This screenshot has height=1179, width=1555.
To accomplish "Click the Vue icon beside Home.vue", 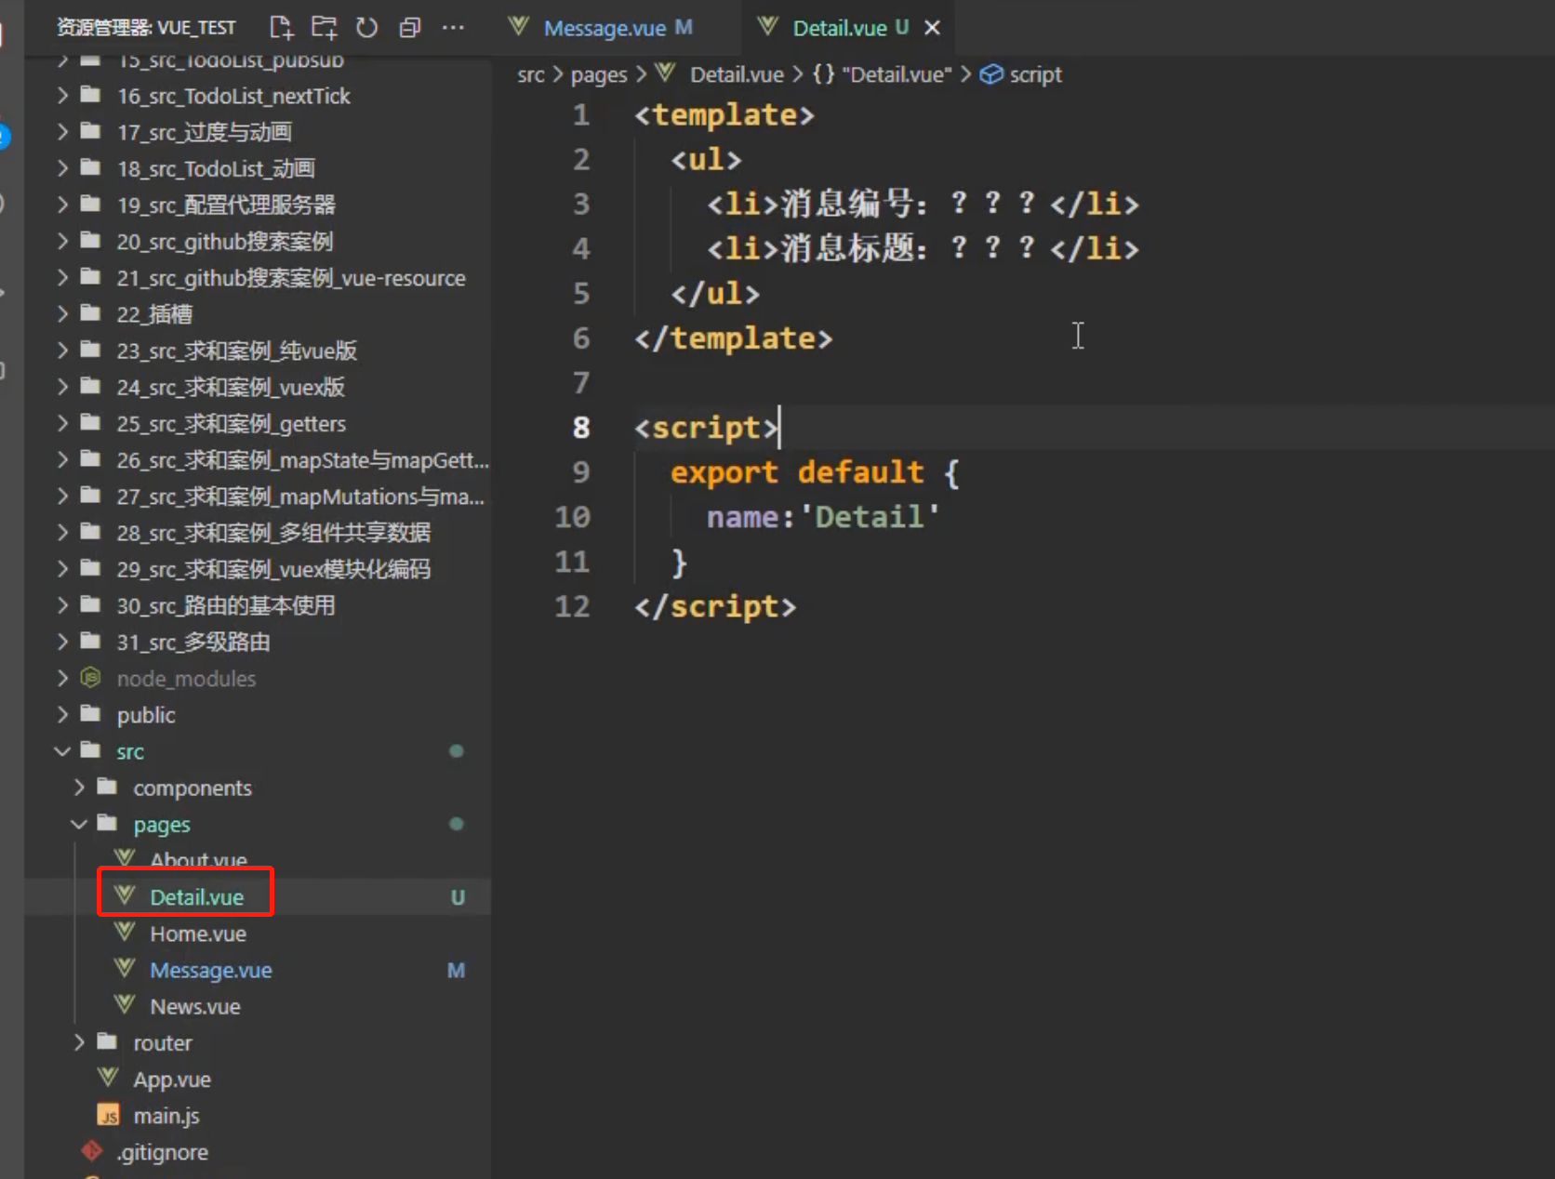I will (x=125, y=932).
